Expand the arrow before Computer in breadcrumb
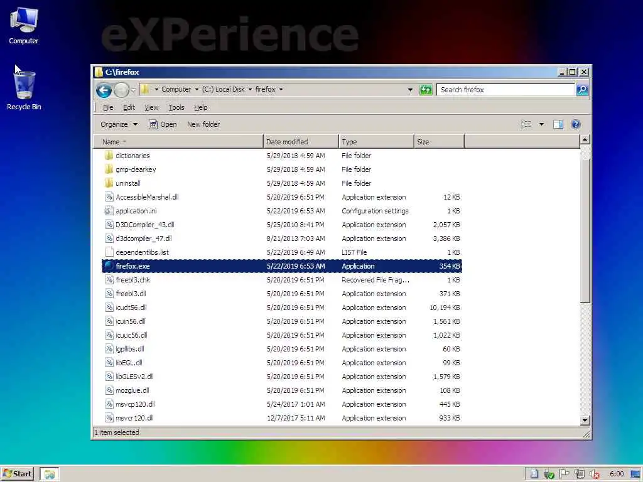This screenshot has height=482, width=643. point(156,89)
